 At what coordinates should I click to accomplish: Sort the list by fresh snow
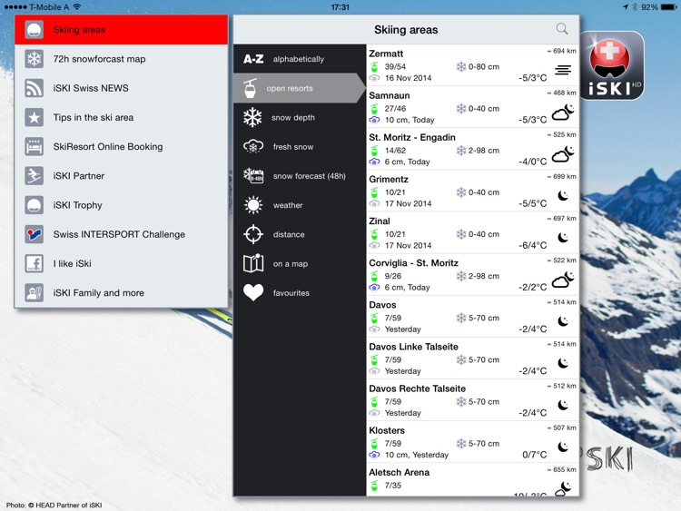[300, 147]
